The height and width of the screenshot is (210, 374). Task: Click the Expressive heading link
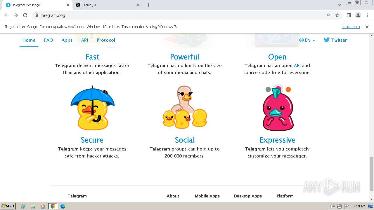tap(277, 140)
